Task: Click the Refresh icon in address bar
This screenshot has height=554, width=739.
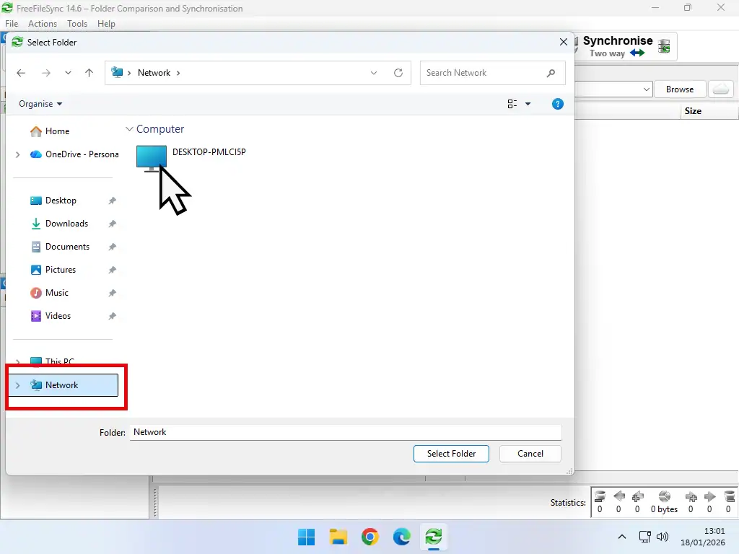Action: 398,72
